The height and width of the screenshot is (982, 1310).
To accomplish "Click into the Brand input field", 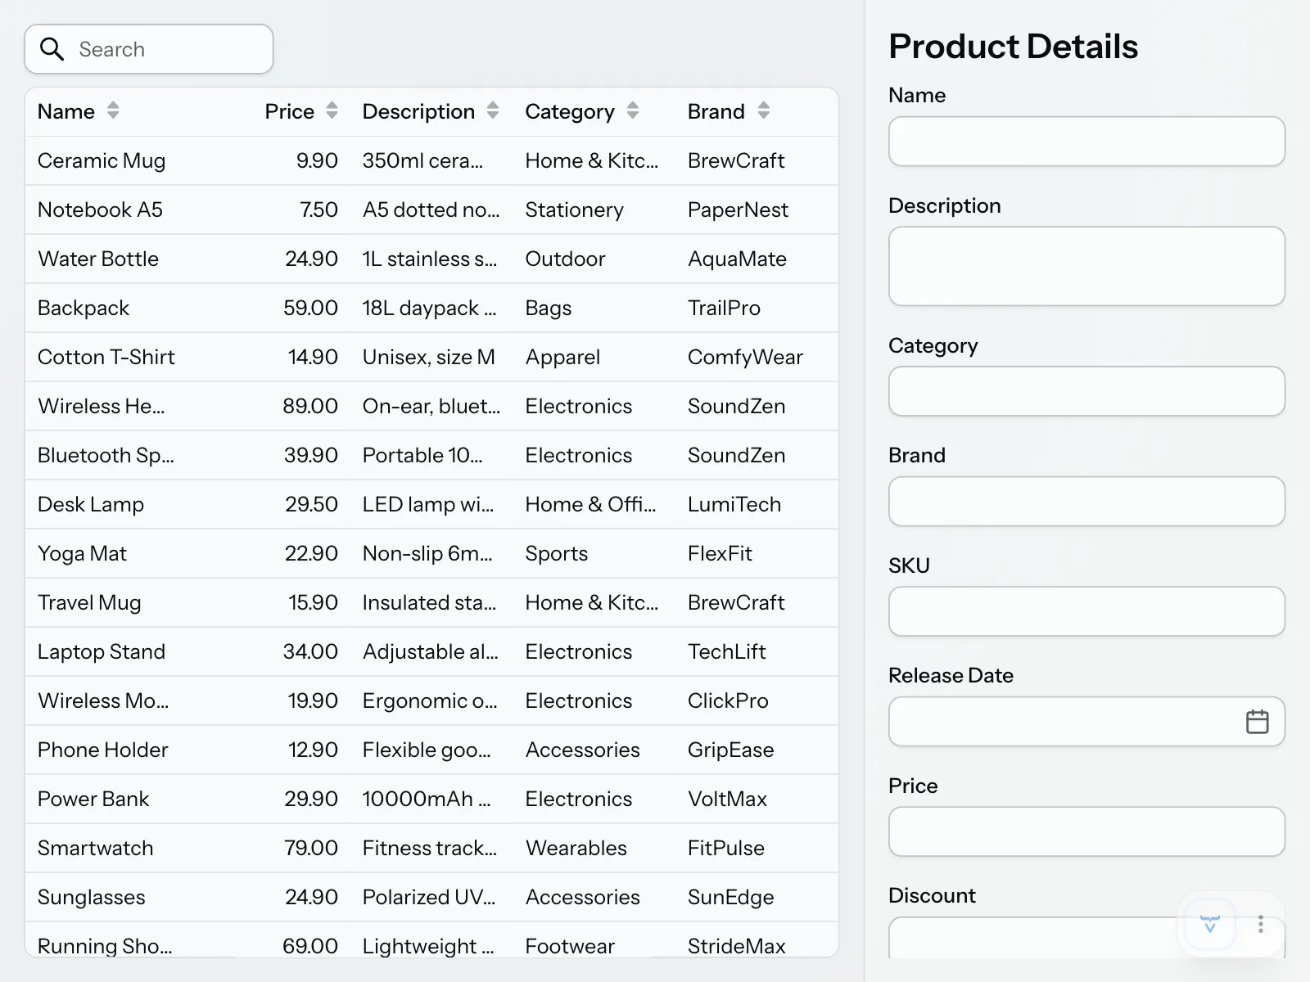I will [1086, 502].
